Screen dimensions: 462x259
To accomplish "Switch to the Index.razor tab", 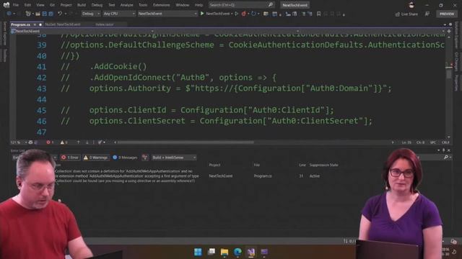I will click(105, 24).
